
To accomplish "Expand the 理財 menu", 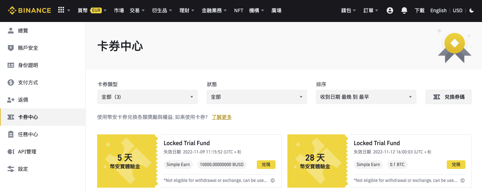I will pyautogui.click(x=187, y=10).
